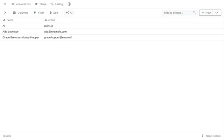Select the Ada Lovelace name cell

[x=21, y=31]
